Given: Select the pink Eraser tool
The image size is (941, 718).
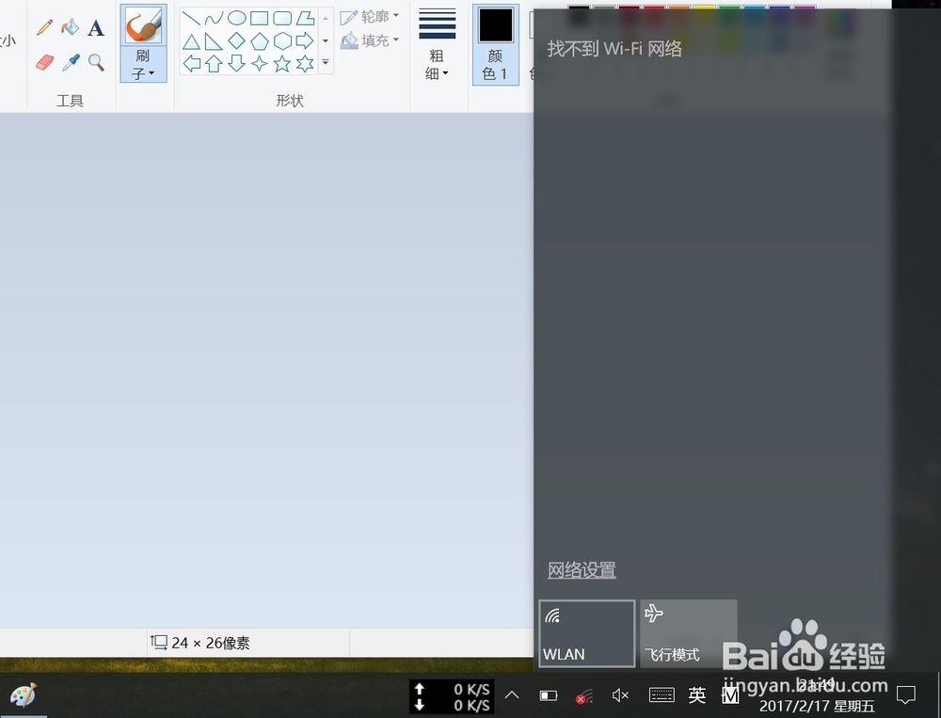Looking at the screenshot, I should click(x=44, y=62).
